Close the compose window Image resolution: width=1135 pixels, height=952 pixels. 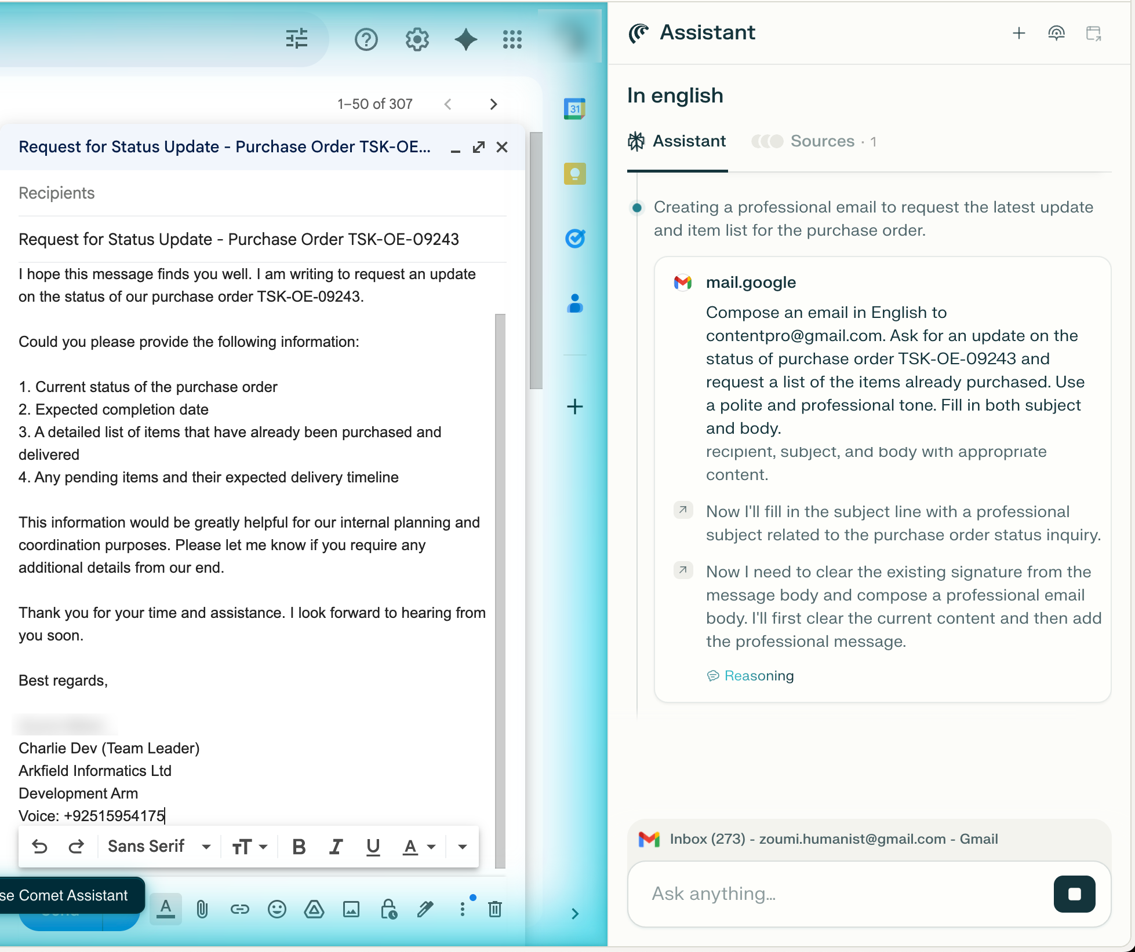[x=502, y=147]
